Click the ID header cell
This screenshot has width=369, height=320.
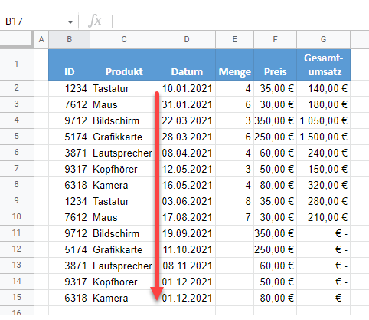[69, 64]
